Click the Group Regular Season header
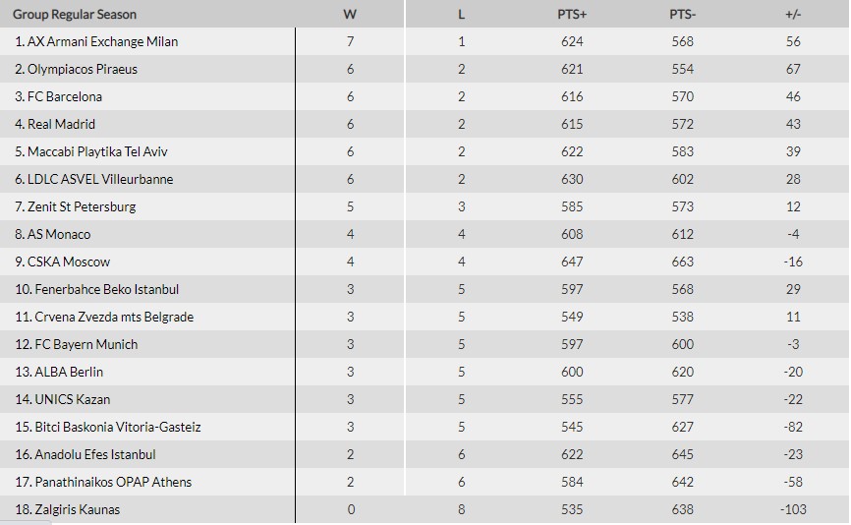 click(x=75, y=15)
